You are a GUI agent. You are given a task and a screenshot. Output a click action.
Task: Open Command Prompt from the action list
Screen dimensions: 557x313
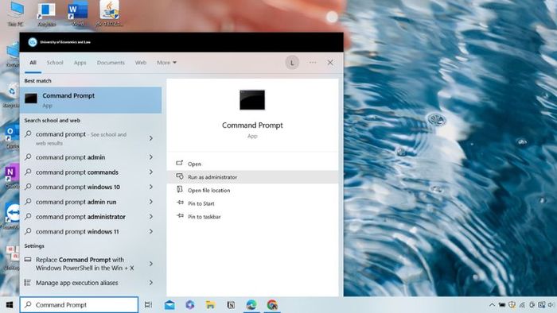click(252, 164)
